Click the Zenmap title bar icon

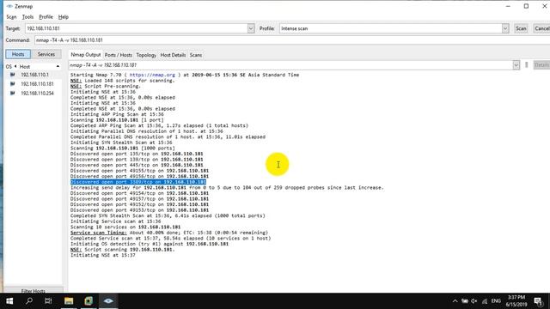click(x=9, y=6)
